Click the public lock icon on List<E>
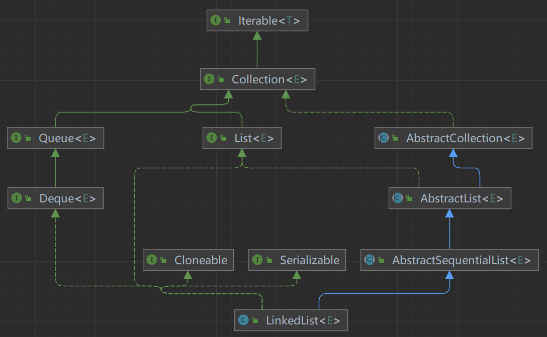The height and width of the screenshot is (337, 547). 223,138
